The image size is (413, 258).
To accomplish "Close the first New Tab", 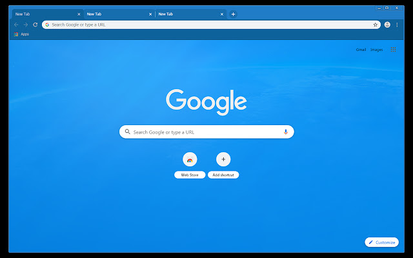I will (79, 14).
